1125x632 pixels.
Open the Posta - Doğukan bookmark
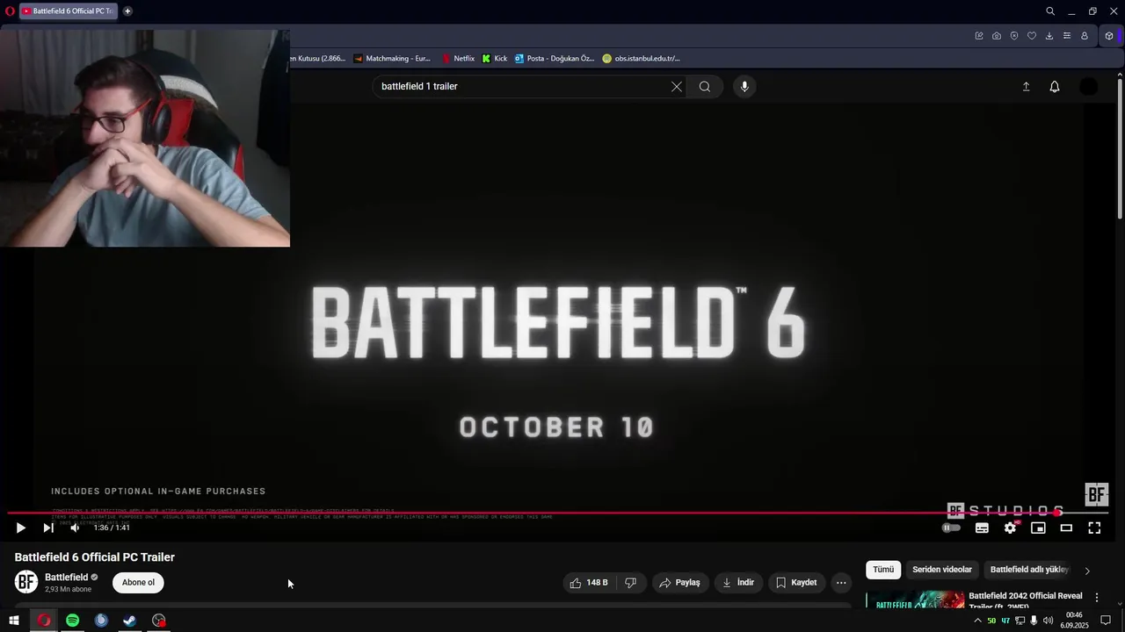click(x=555, y=59)
